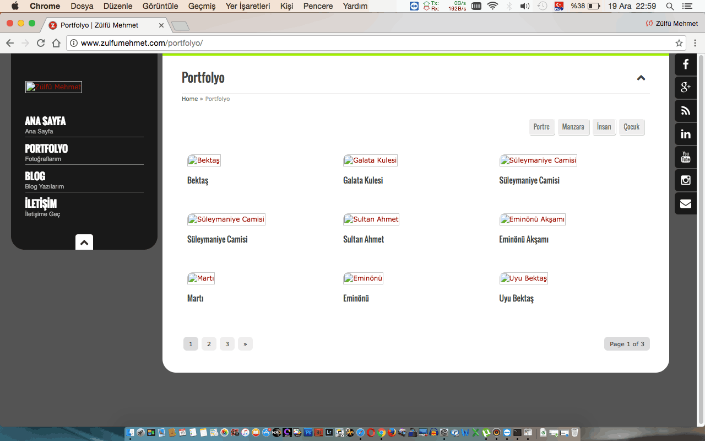Click the Bektaş broken image thumbnail
705x441 pixels.
(204, 160)
